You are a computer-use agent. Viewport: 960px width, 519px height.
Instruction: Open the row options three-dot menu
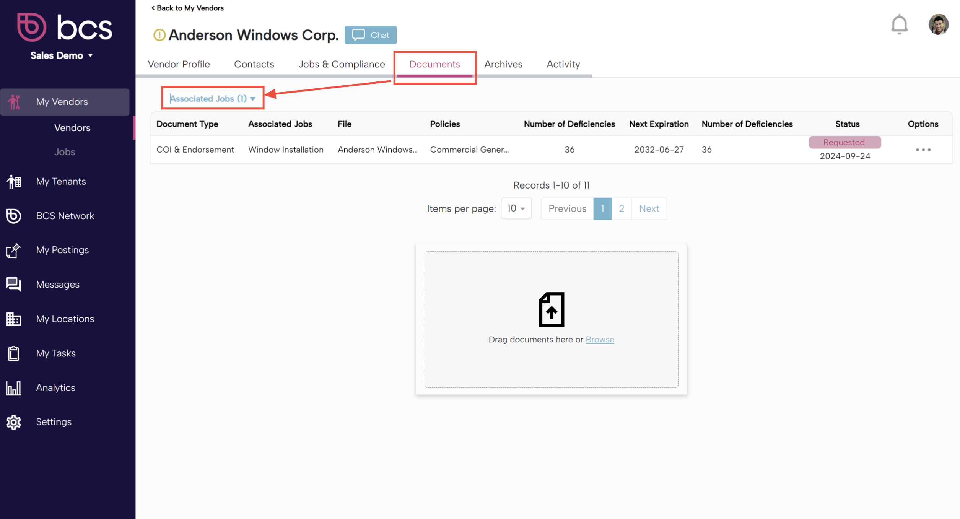pyautogui.click(x=923, y=150)
